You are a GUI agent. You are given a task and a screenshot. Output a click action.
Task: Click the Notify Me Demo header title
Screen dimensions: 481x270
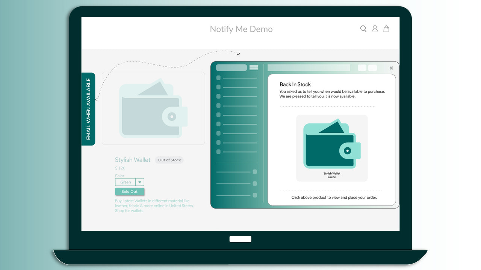tap(241, 29)
